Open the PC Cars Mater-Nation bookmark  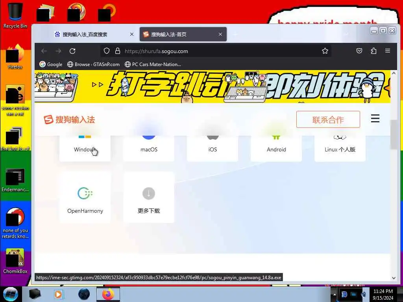pos(153,64)
